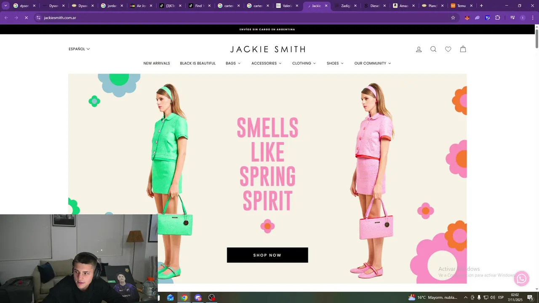Open the NEW ARRIVALS page
Image resolution: width=539 pixels, height=303 pixels.
(x=157, y=63)
